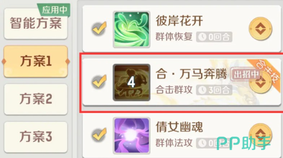Toggle the 合·万马奔腾 skill checkmark
This screenshot has height=158, width=283.
pyautogui.click(x=99, y=82)
